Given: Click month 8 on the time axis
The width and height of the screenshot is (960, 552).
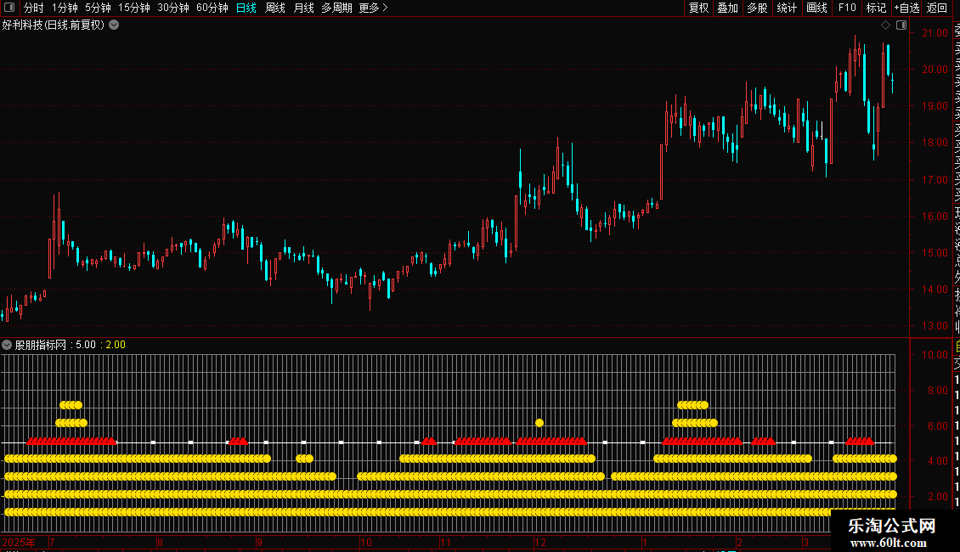Looking at the screenshot, I should pyautogui.click(x=160, y=543).
